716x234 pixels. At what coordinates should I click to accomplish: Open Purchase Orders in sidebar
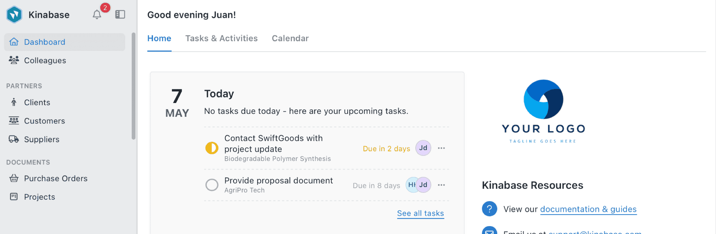55,178
